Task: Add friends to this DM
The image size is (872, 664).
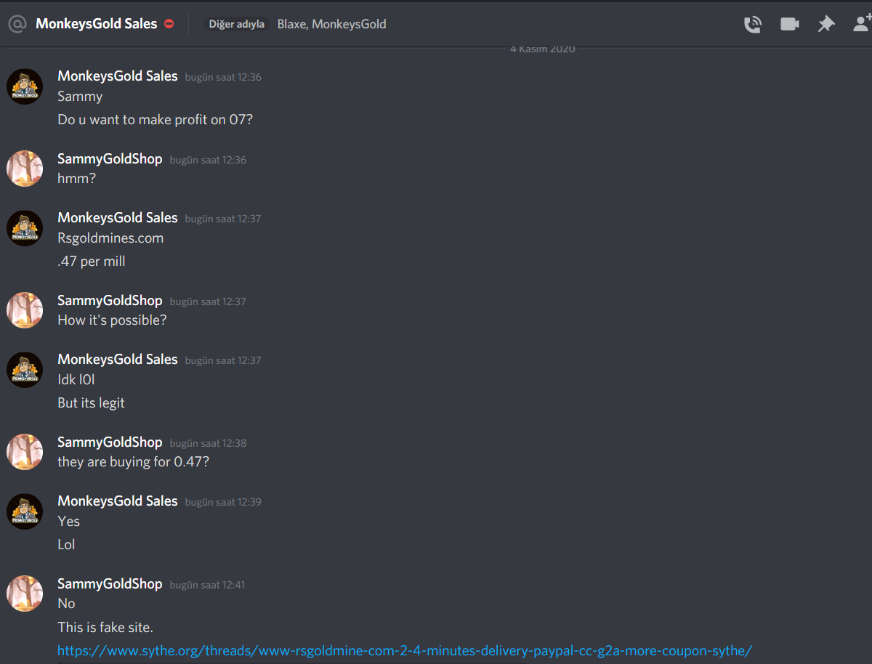Action: point(863,23)
